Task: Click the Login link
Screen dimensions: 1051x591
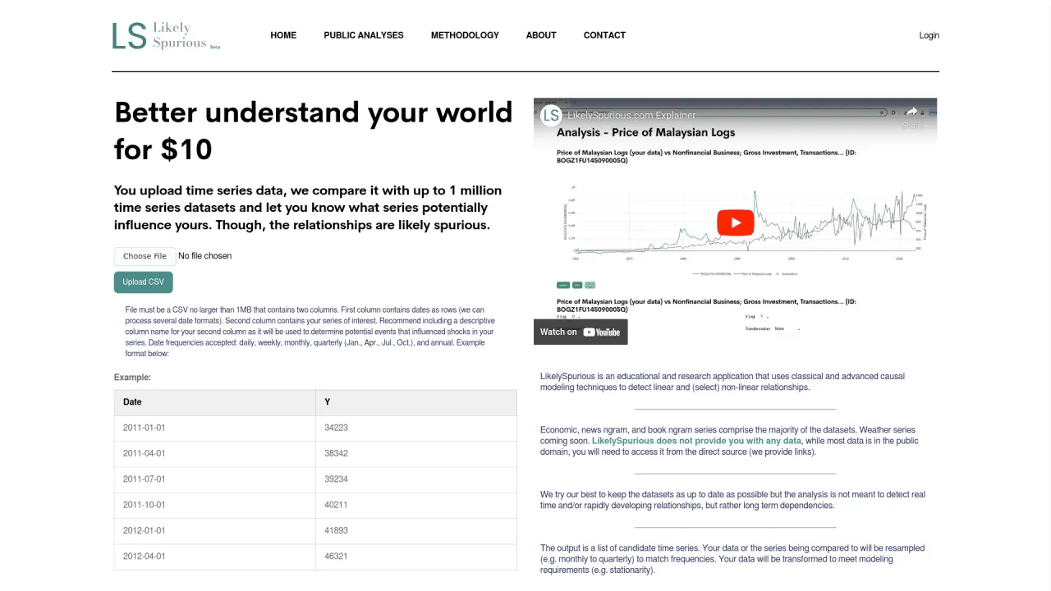Action: click(x=929, y=35)
